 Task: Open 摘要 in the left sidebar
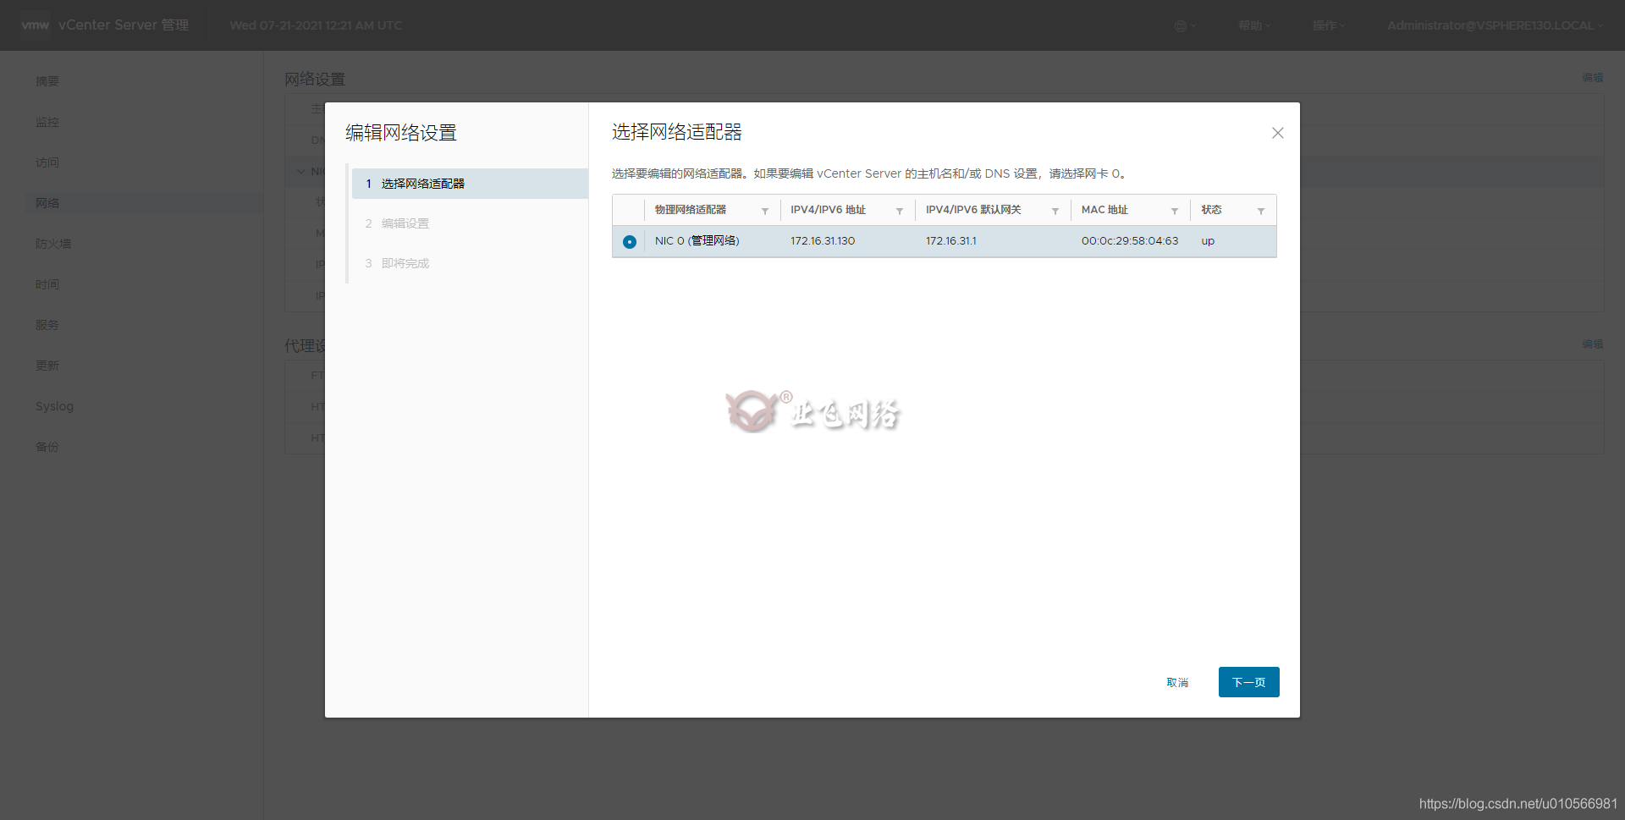47,81
